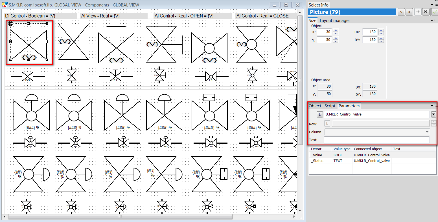The image size is (438, 222).
Task: Switch to the Layout manager tab
Action: 335,20
